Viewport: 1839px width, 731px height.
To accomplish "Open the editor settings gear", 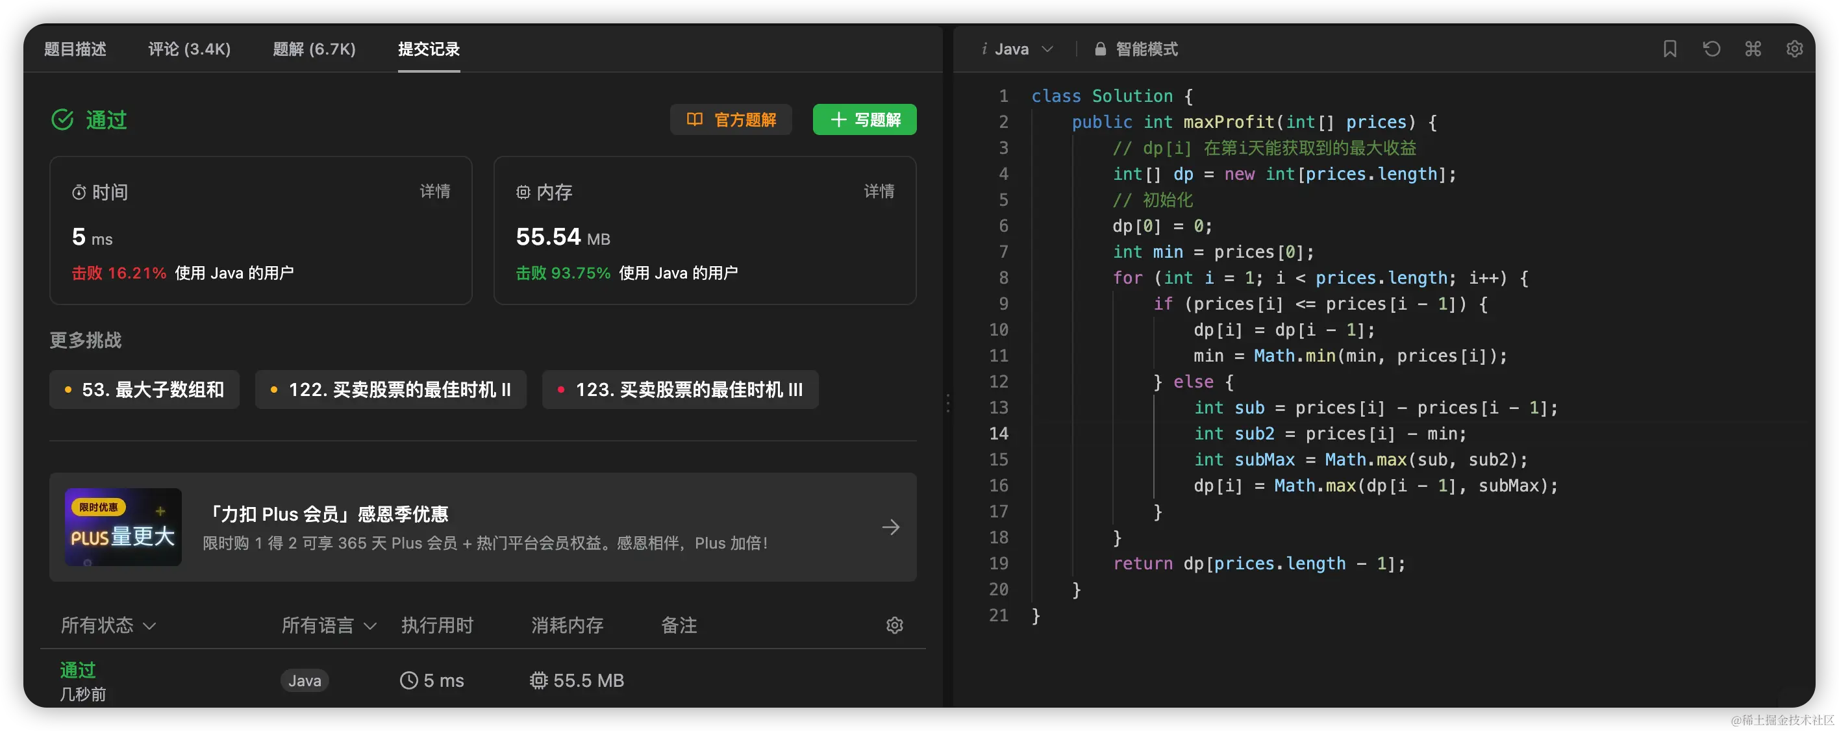I will click(x=1794, y=49).
